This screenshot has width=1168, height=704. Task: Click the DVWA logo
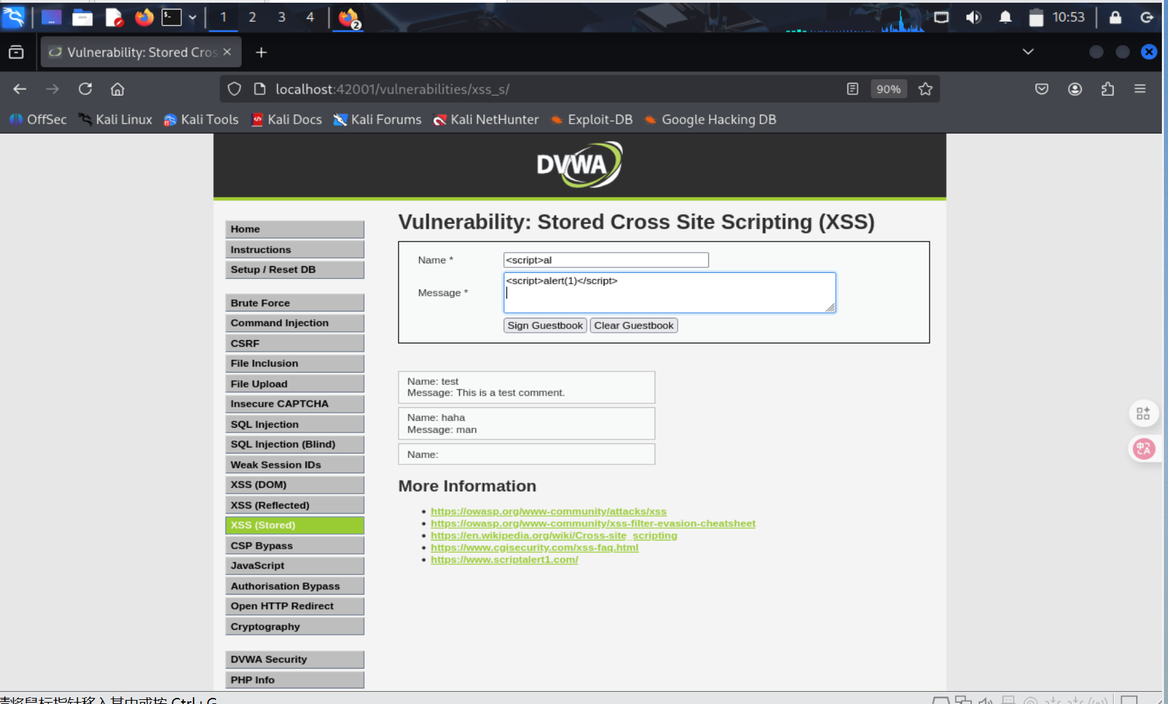click(579, 164)
